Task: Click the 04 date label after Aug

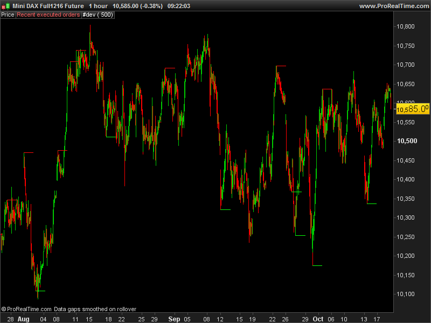Action: 43,319
